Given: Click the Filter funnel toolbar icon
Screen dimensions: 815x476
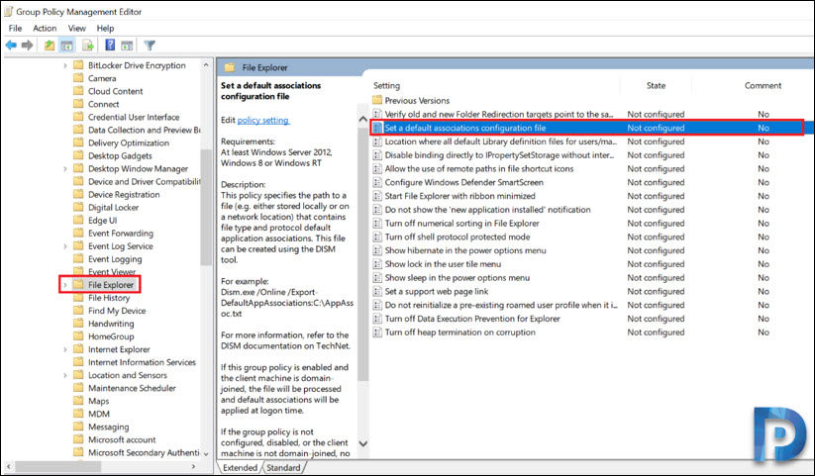Looking at the screenshot, I should [x=150, y=46].
